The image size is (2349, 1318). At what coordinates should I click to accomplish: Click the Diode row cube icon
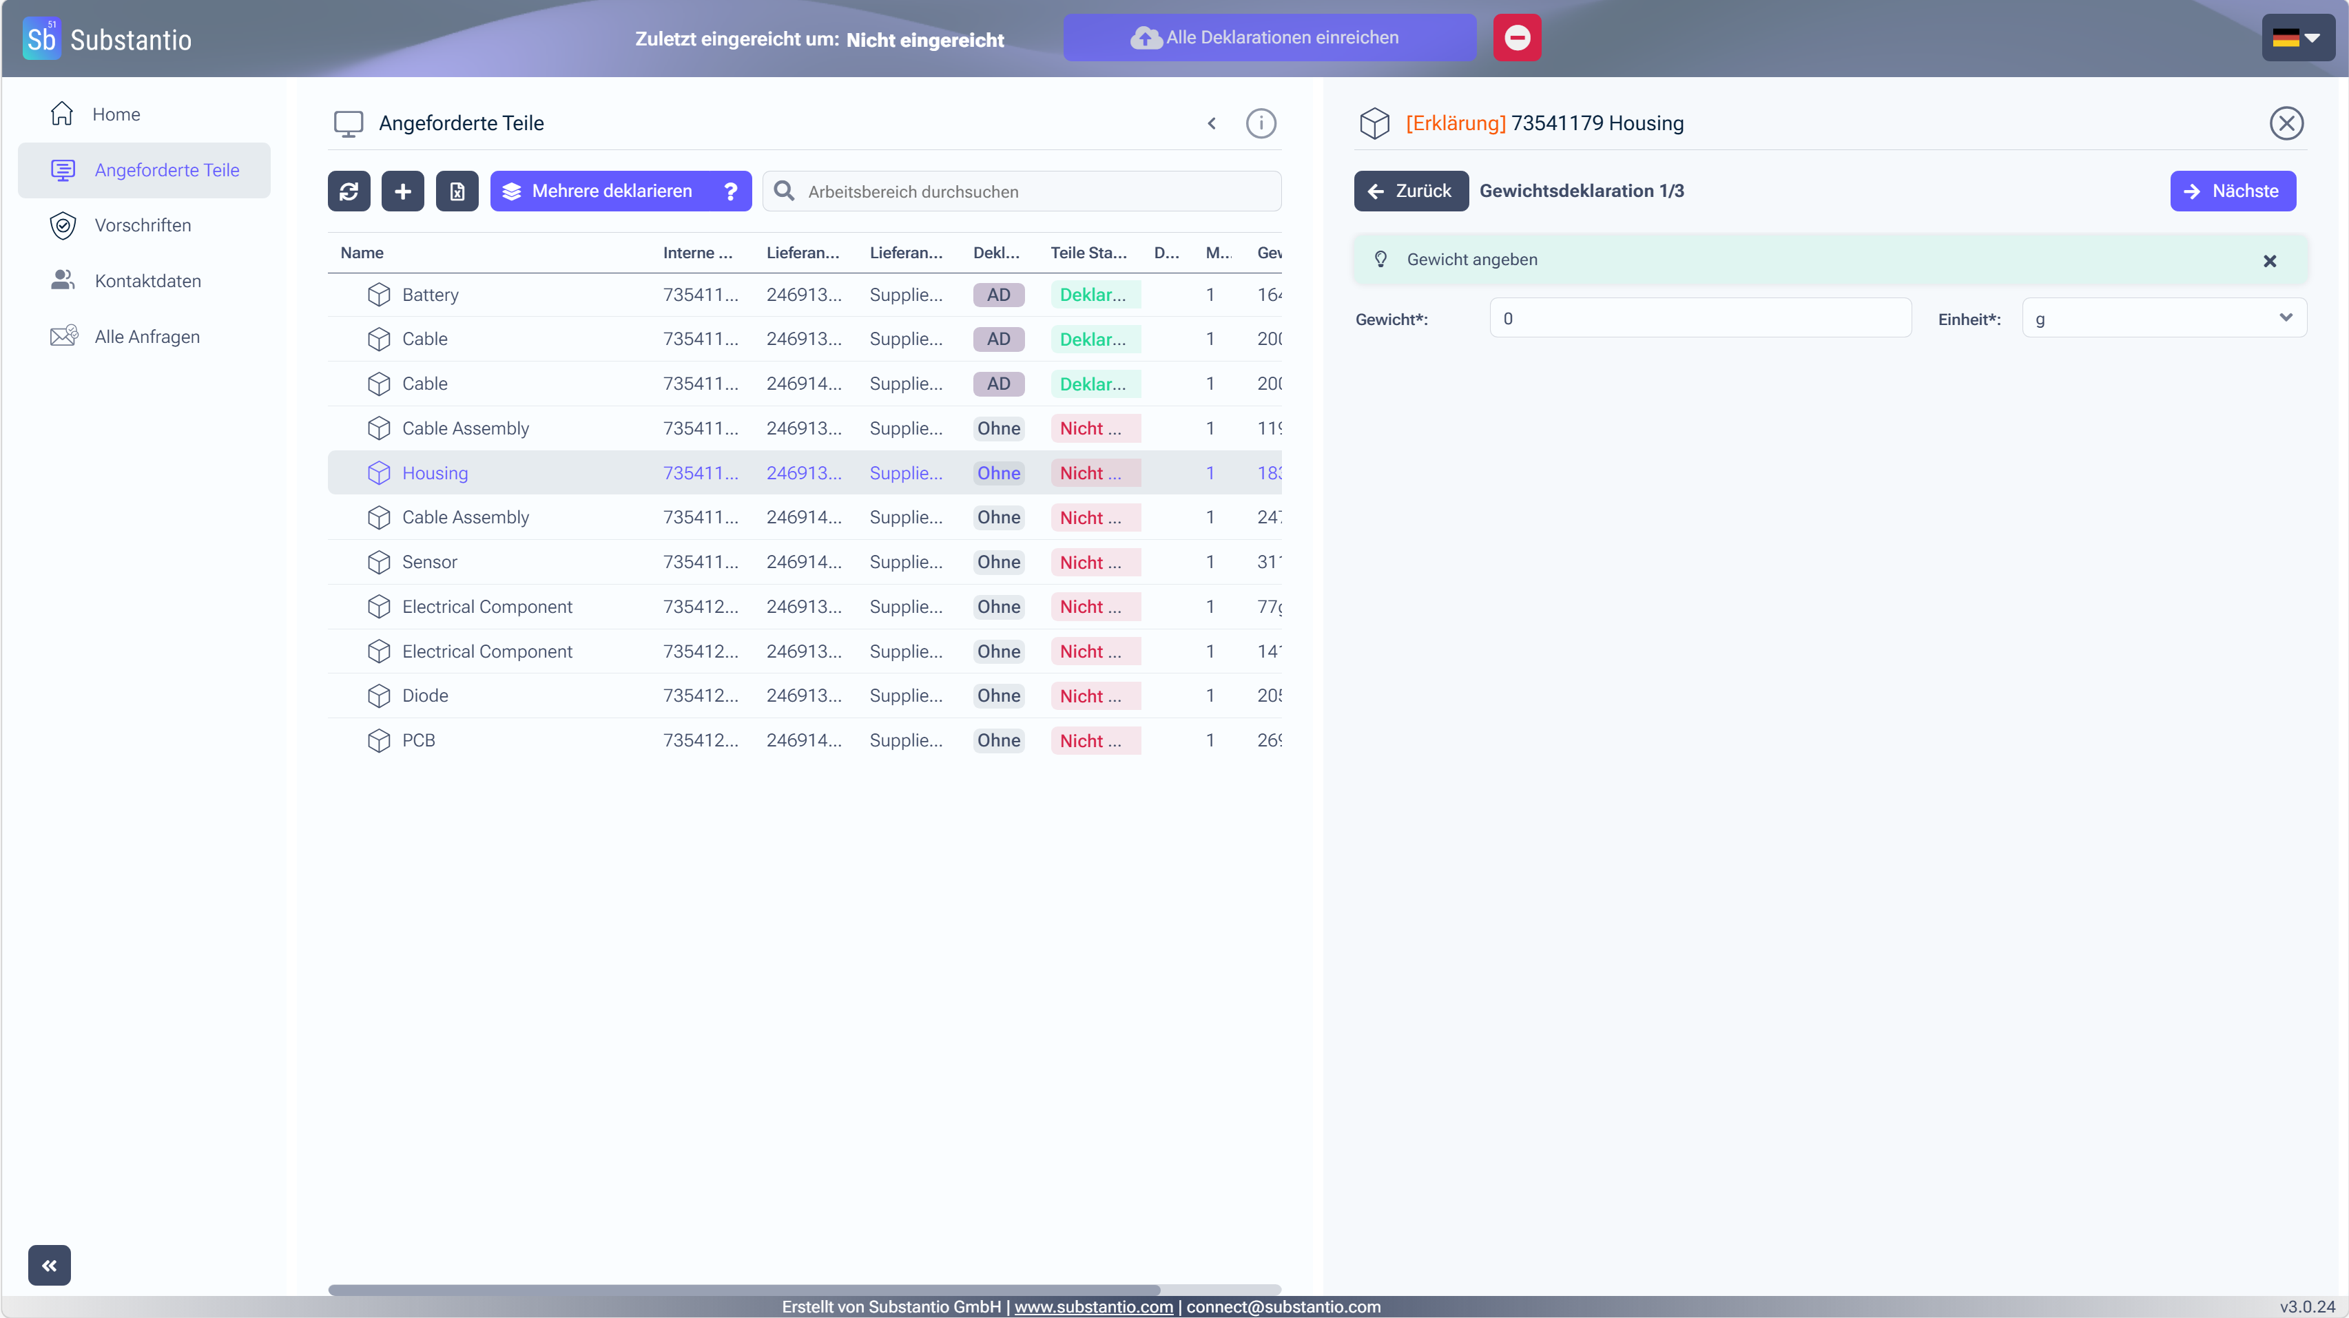coord(378,695)
